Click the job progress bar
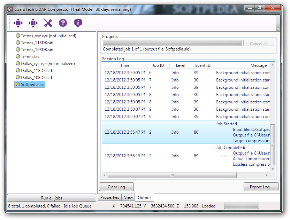 172,43
